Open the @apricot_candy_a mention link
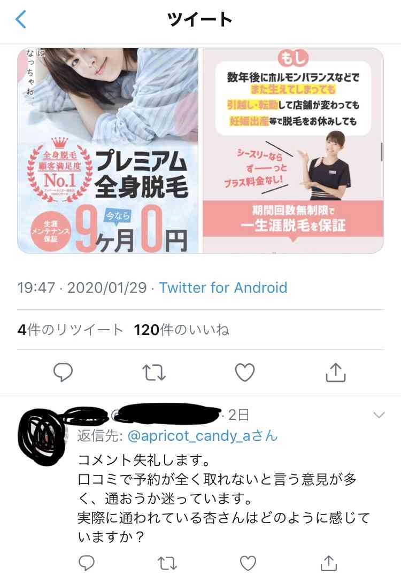 point(189,436)
